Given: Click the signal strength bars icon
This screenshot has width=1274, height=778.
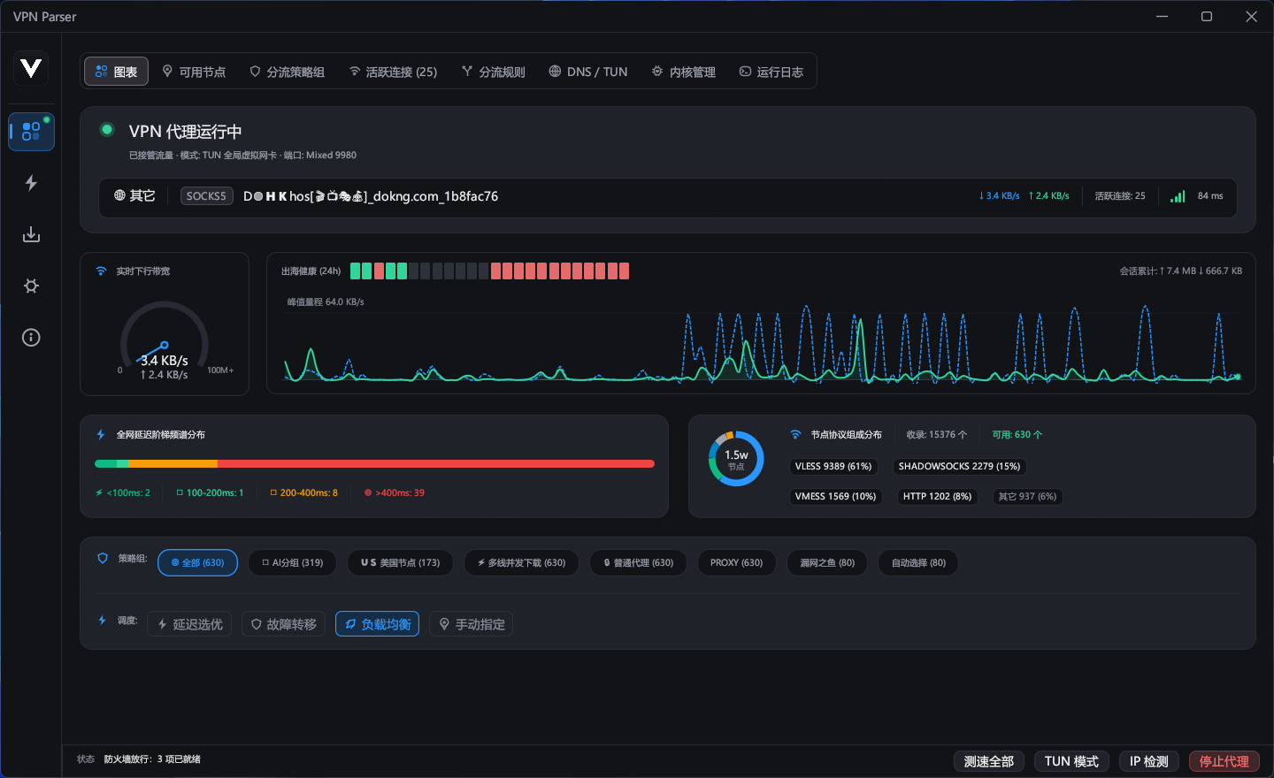Looking at the screenshot, I should click(1178, 196).
